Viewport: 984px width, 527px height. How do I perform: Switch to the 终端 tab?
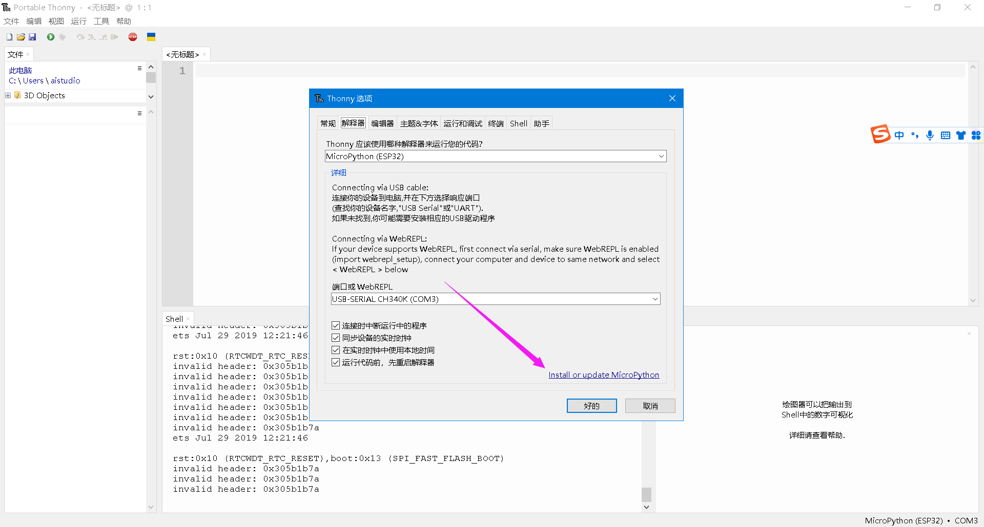pyautogui.click(x=496, y=123)
